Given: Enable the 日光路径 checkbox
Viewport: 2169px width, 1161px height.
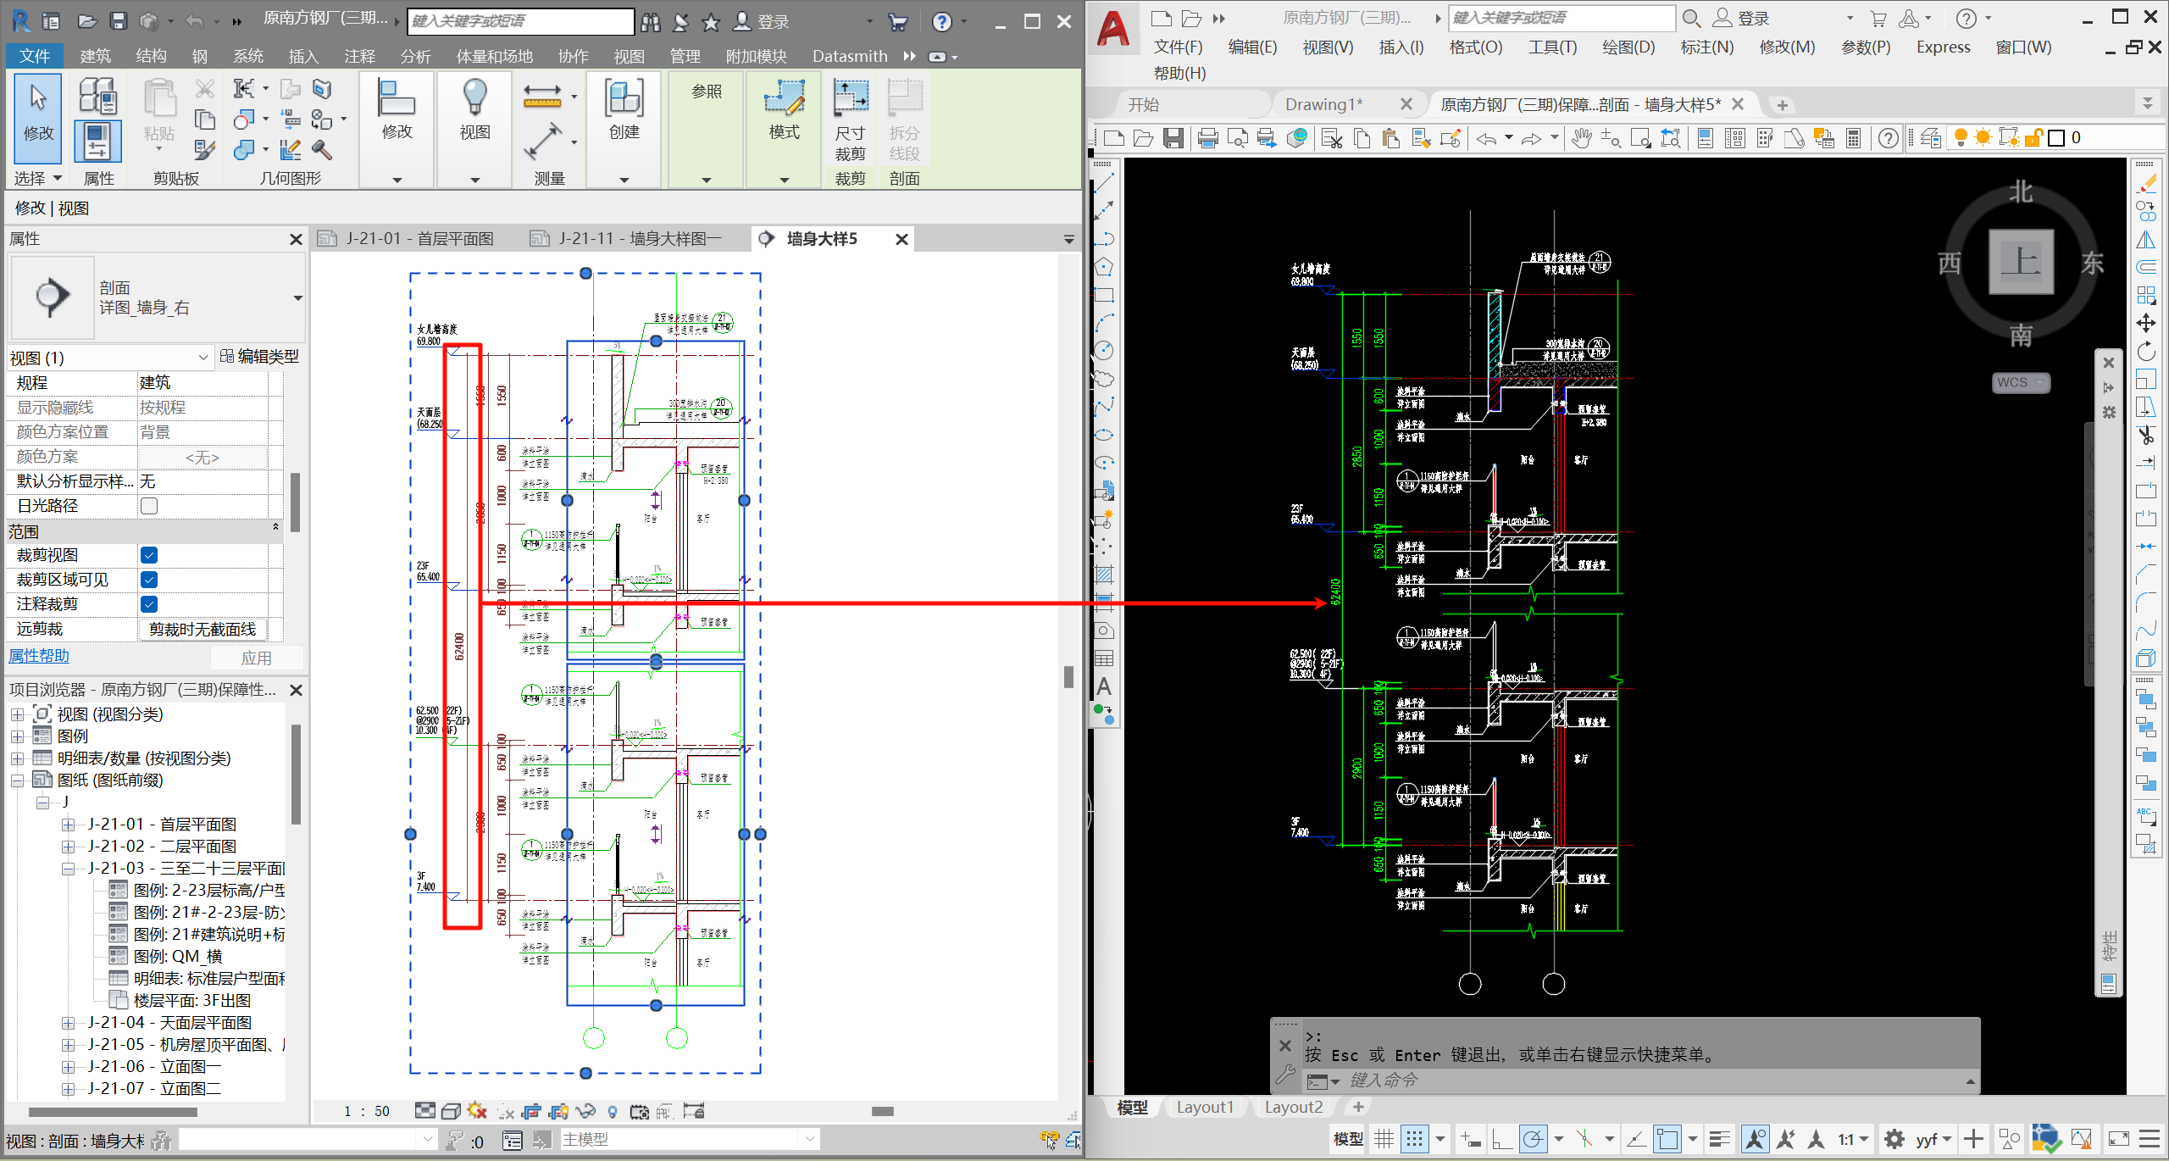Looking at the screenshot, I should tap(149, 506).
